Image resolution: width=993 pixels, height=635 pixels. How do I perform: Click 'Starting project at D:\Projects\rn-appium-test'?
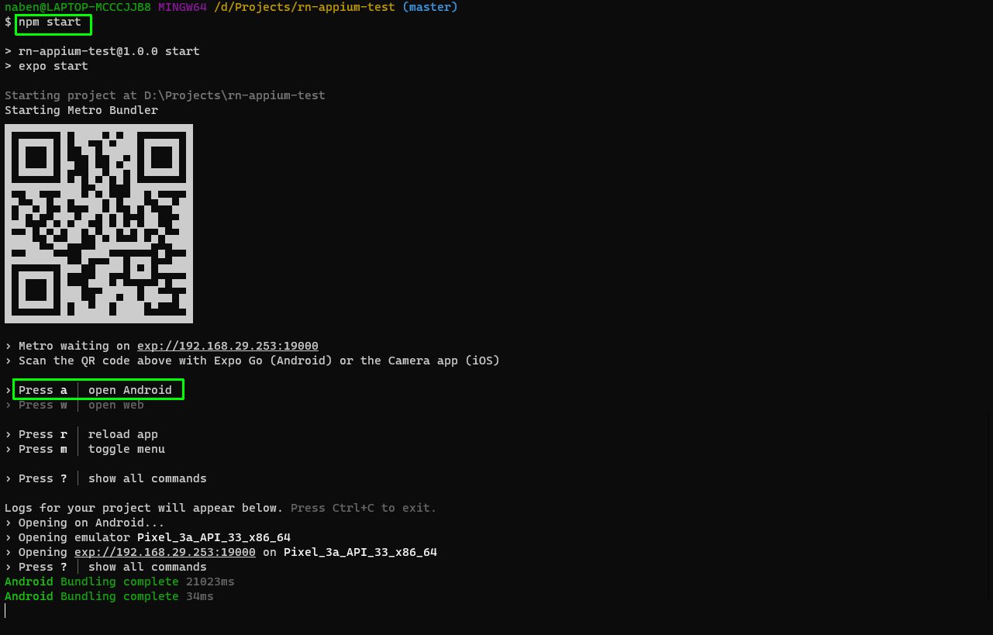pyautogui.click(x=165, y=95)
